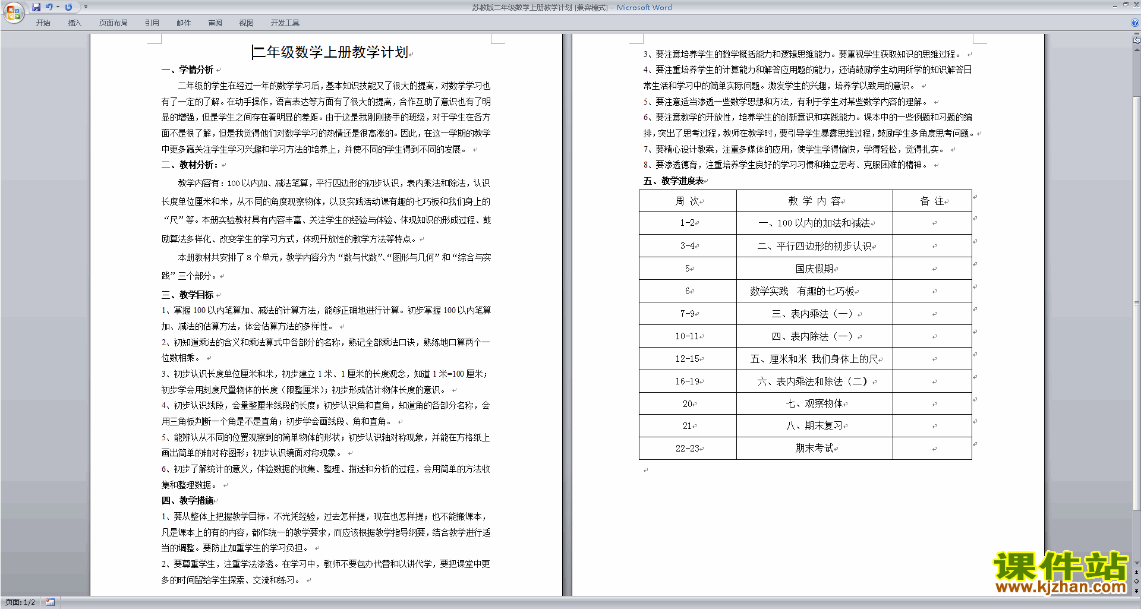Click the macro recording icon in status bar

point(51,602)
